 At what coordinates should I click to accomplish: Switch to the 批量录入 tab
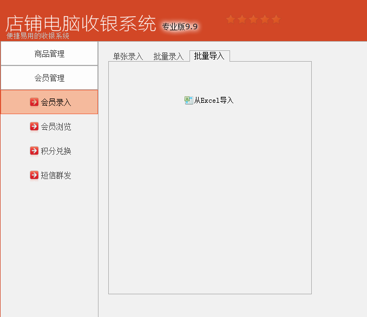(x=168, y=56)
